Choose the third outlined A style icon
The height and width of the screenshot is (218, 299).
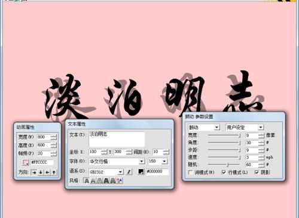click(x=100, y=181)
